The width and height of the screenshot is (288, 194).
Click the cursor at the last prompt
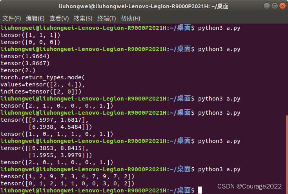[200, 190]
